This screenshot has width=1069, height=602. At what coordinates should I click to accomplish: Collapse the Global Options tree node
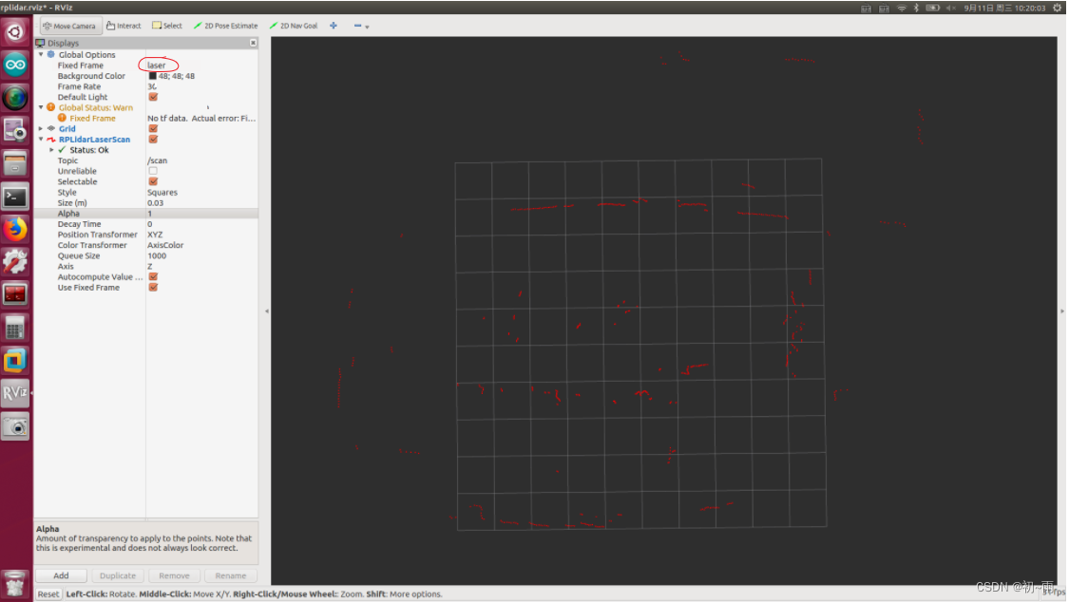41,54
